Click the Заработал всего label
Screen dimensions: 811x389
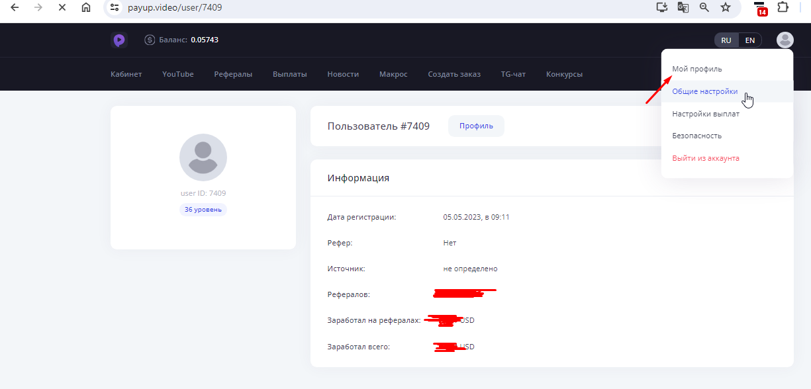point(359,347)
